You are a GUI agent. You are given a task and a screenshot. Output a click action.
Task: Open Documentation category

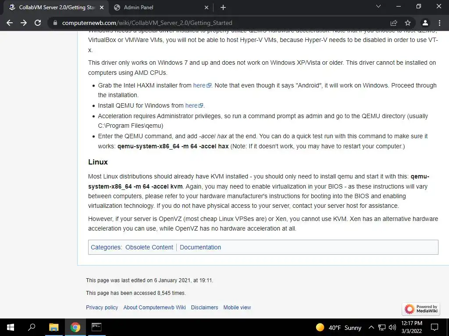pos(200,247)
